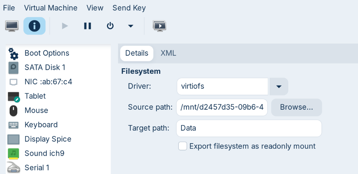The width and height of the screenshot is (358, 174).
Task: Select Sound ich9 device
Action: (x=44, y=153)
